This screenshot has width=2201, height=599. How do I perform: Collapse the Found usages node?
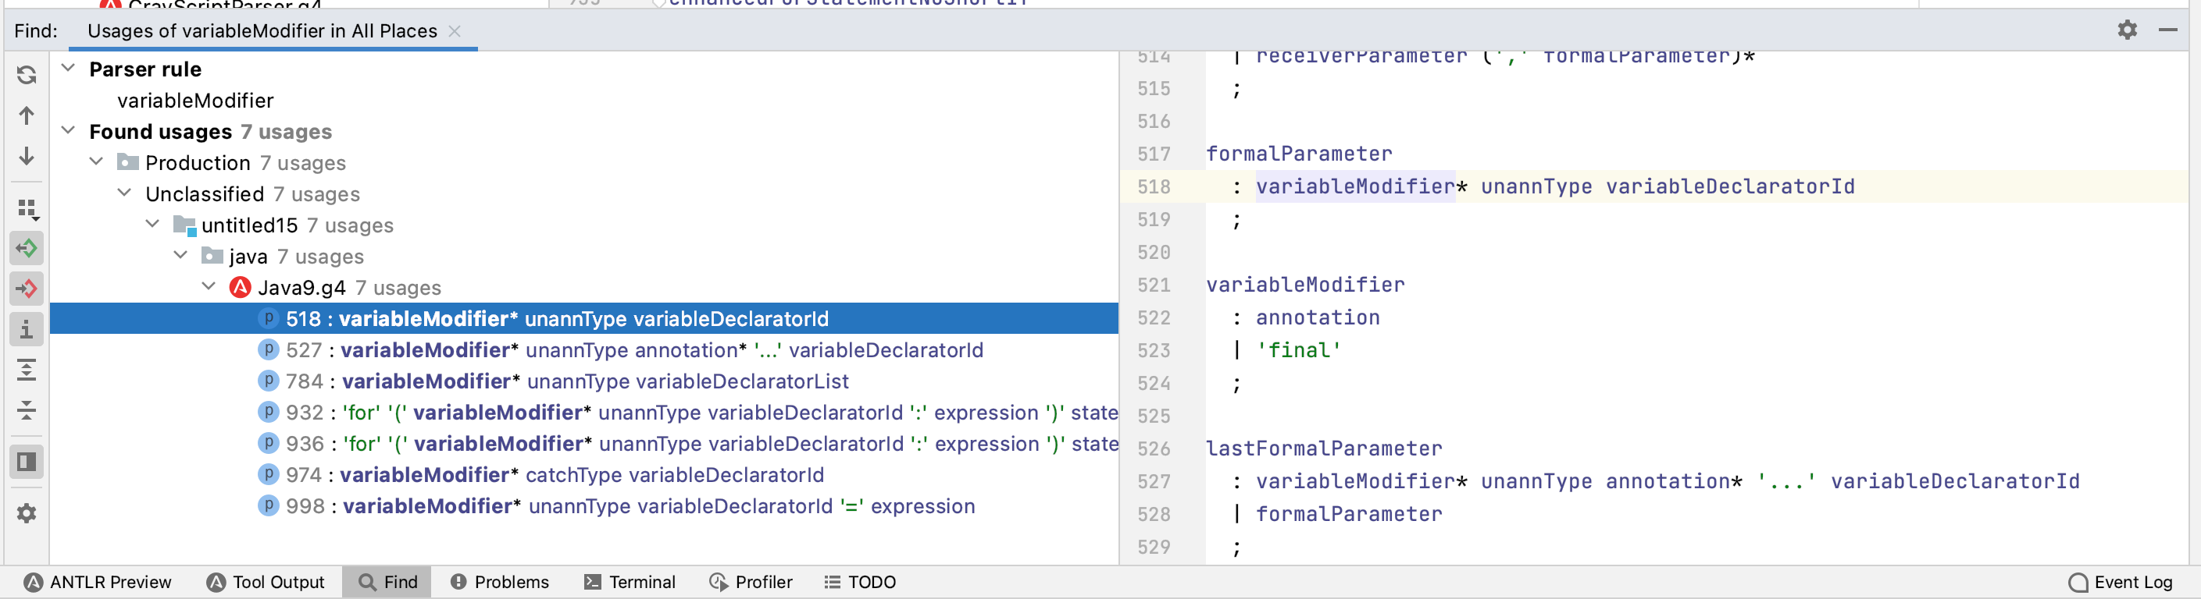(69, 130)
